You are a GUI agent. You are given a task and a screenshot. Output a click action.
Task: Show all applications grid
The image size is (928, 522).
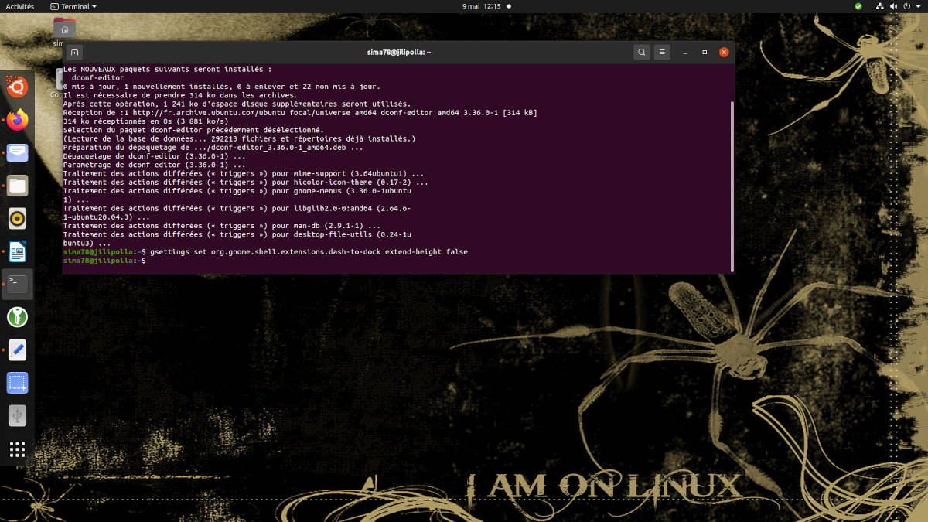17,449
